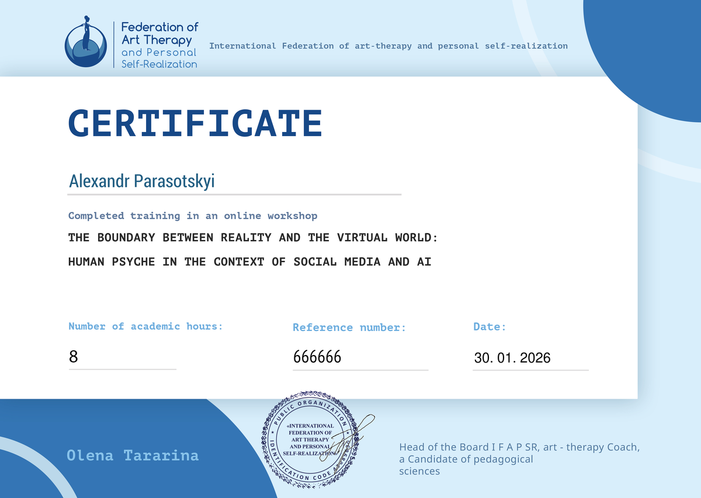Click the Federation of Art Therapy logo emblem
The width and height of the screenshot is (701, 498).
[85, 44]
